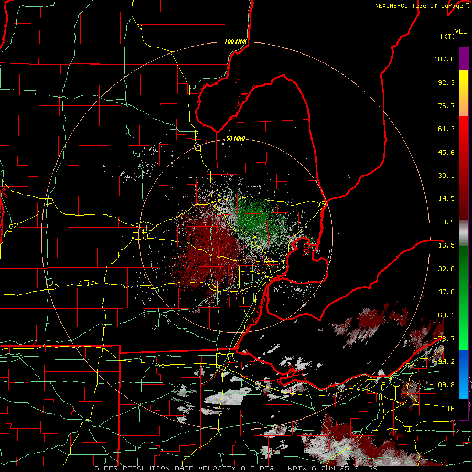This screenshot has width=472, height=472.
Task: Click the -32.0 velocity legend value
Action: point(444,269)
